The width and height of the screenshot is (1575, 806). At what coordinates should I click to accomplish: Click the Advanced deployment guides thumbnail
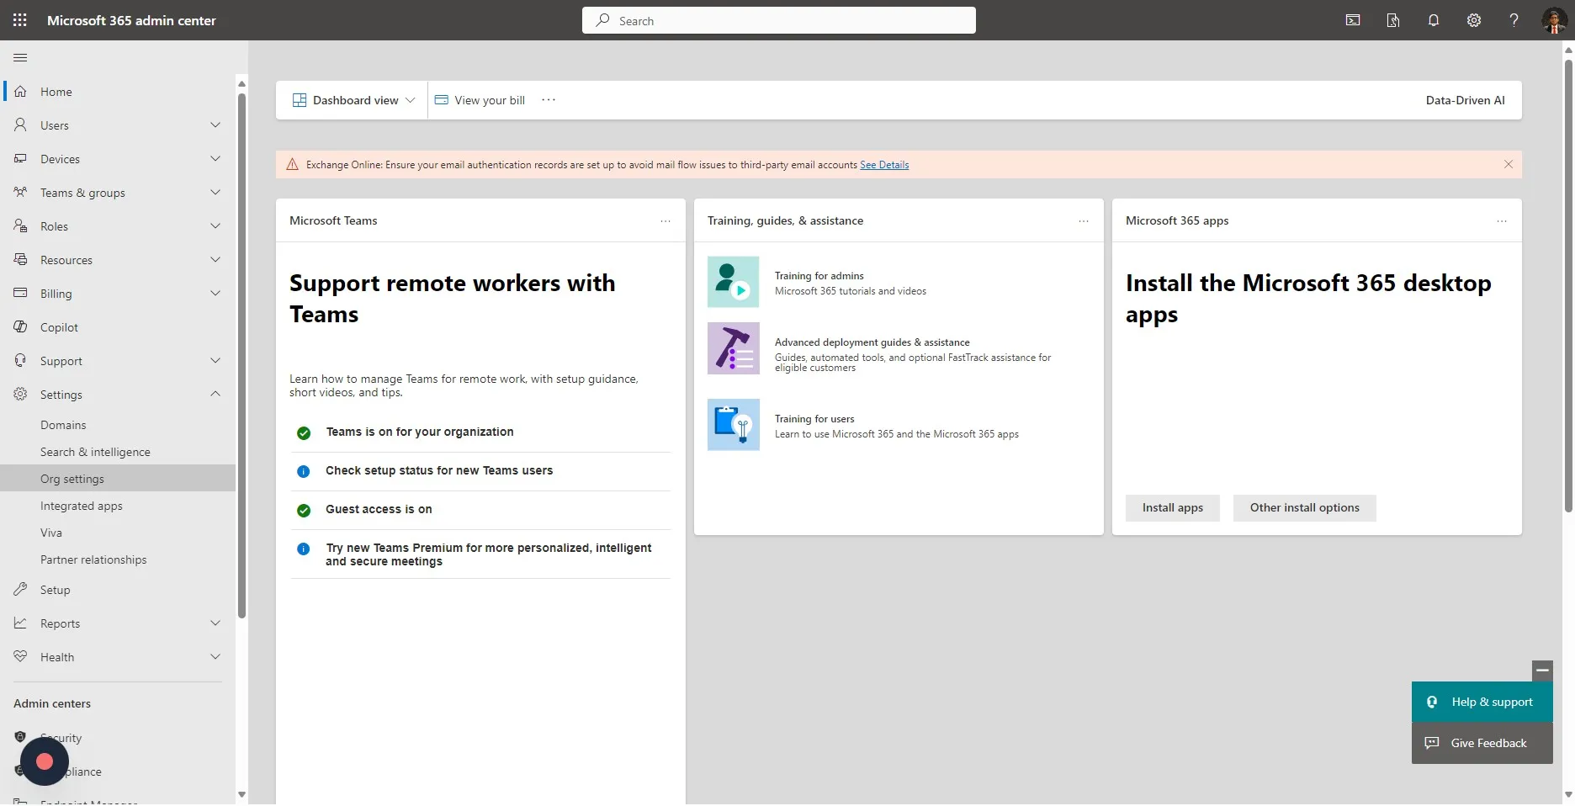tap(733, 348)
